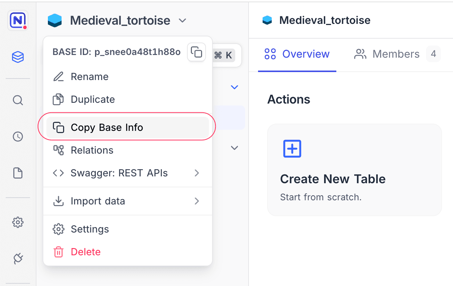Open the documents page icon in sidebar
The width and height of the screenshot is (453, 286).
18,173
